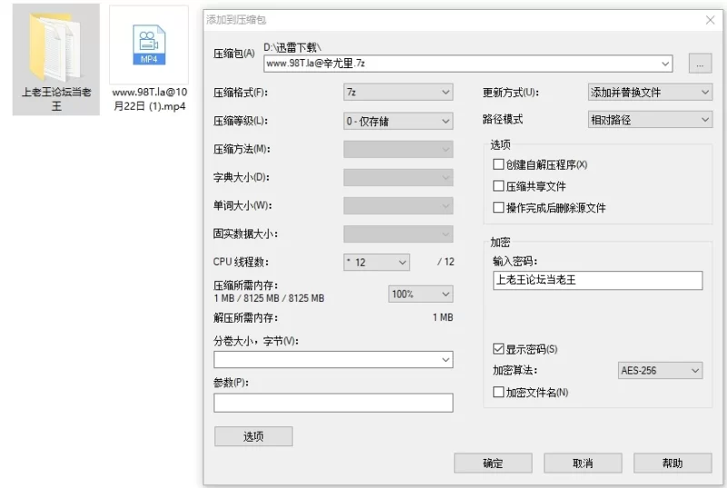Viewport: 727px width, 488px height.
Task: Enable 加密文件名 checkbox
Action: 498,392
